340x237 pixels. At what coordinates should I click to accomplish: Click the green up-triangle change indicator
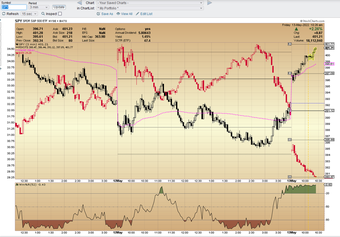pyautogui.click(x=297, y=29)
